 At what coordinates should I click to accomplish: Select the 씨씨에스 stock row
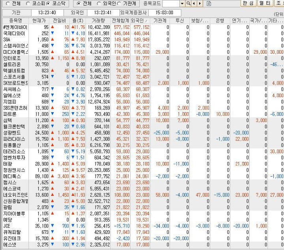(143, 89)
